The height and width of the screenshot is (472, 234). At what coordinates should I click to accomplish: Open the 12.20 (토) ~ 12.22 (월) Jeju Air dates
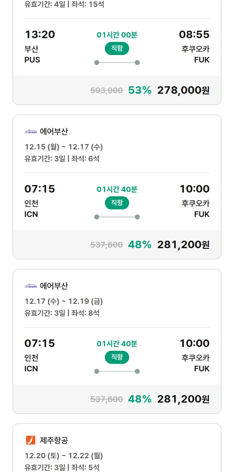(64, 456)
